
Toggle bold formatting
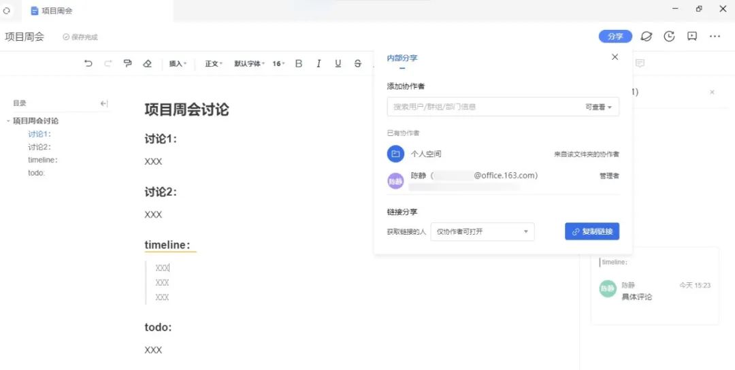pos(298,63)
